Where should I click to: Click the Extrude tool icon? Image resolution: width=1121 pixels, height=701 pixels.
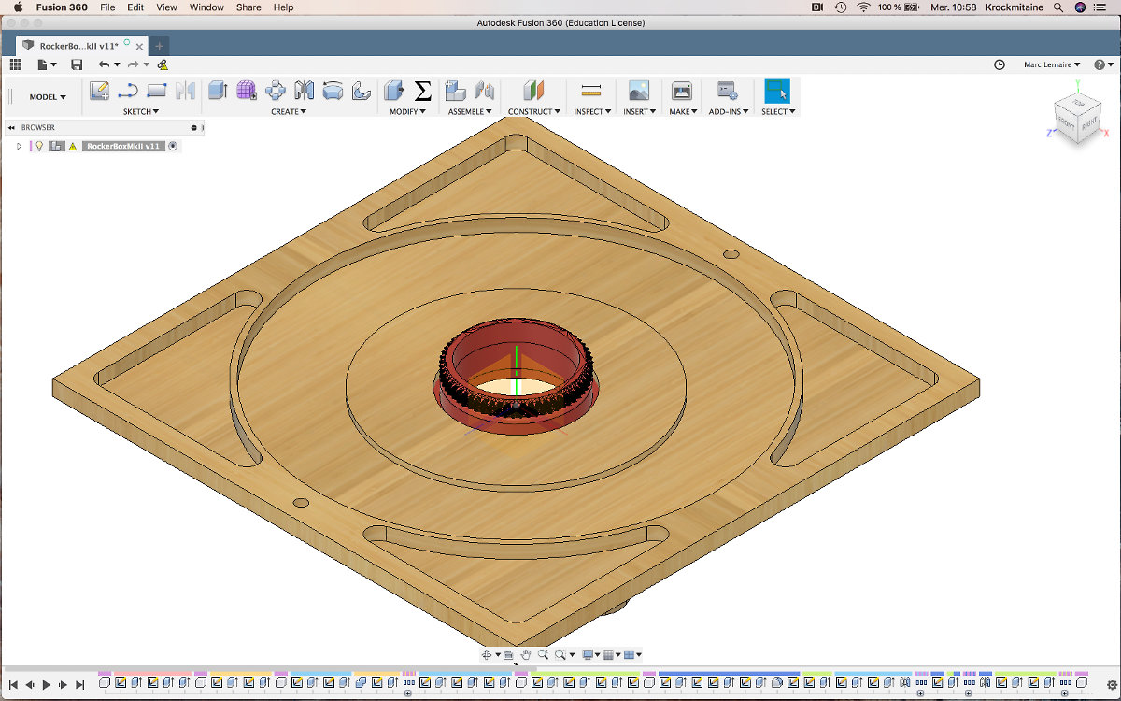pyautogui.click(x=218, y=91)
